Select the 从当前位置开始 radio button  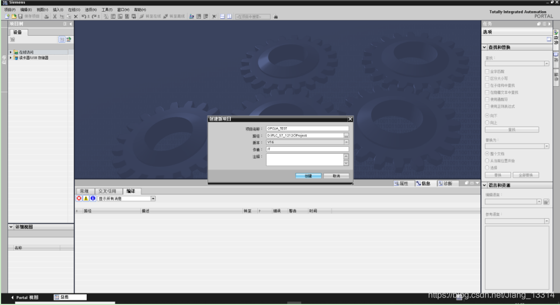pyautogui.click(x=487, y=161)
